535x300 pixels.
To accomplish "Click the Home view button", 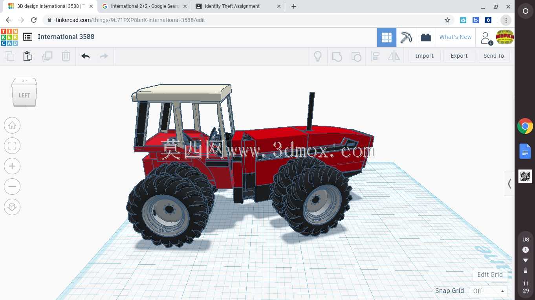I will point(12,125).
